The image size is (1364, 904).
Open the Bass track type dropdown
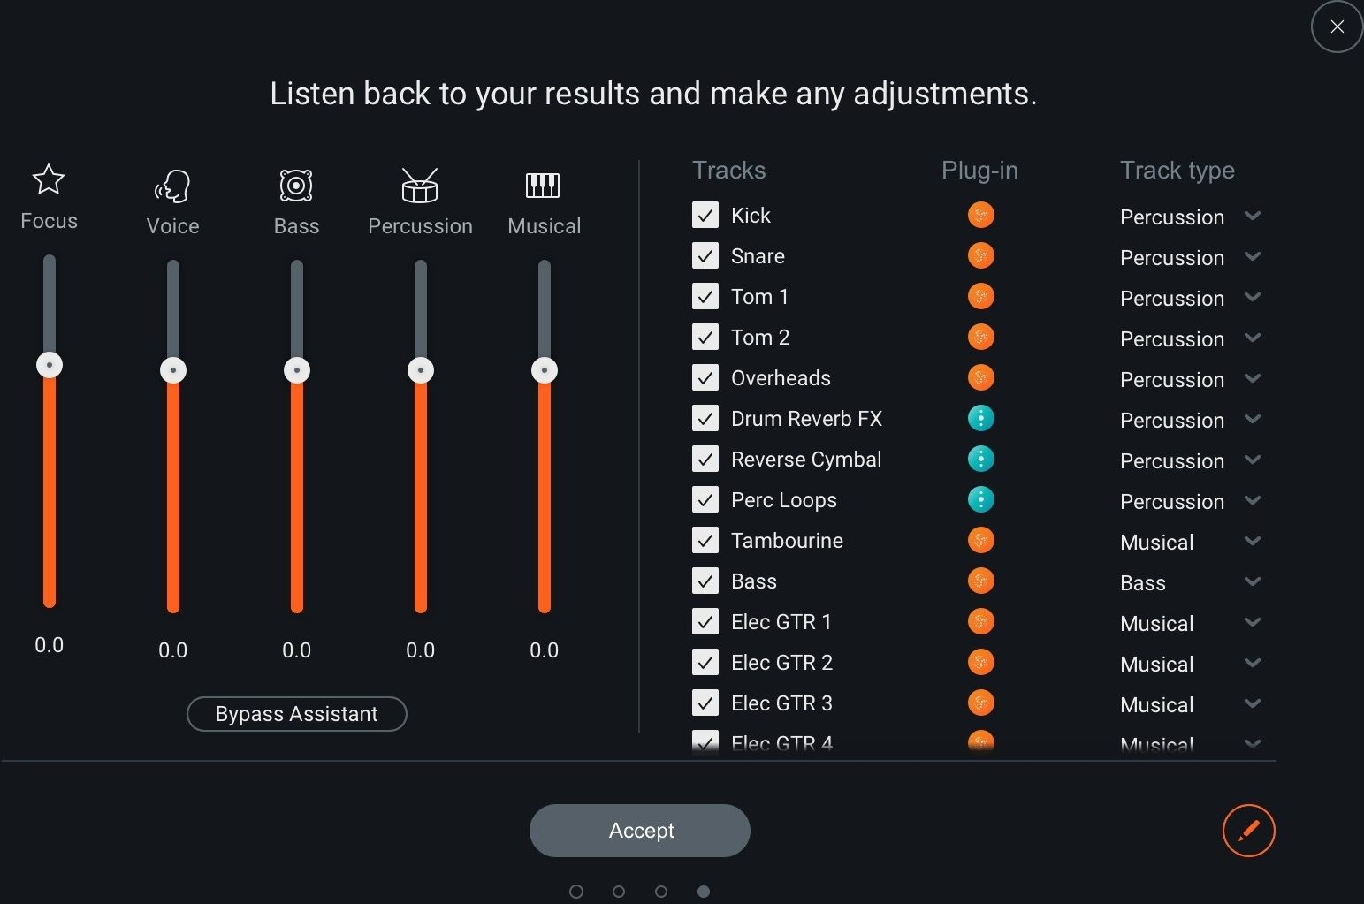pyautogui.click(x=1190, y=582)
